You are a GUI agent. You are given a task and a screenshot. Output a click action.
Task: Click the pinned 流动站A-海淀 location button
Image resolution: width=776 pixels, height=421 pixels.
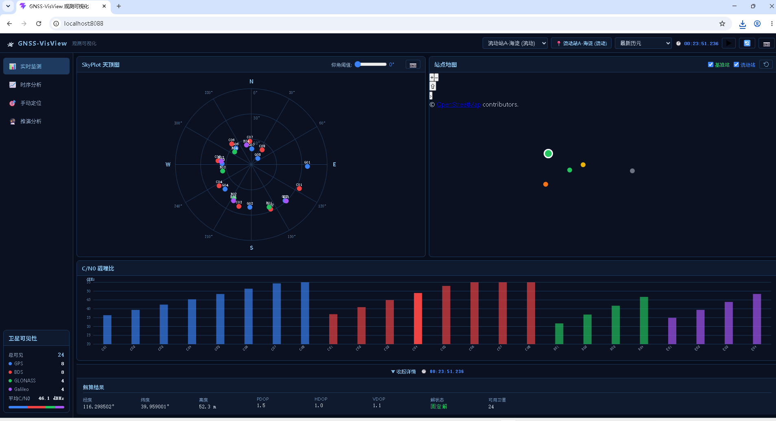[x=581, y=43]
